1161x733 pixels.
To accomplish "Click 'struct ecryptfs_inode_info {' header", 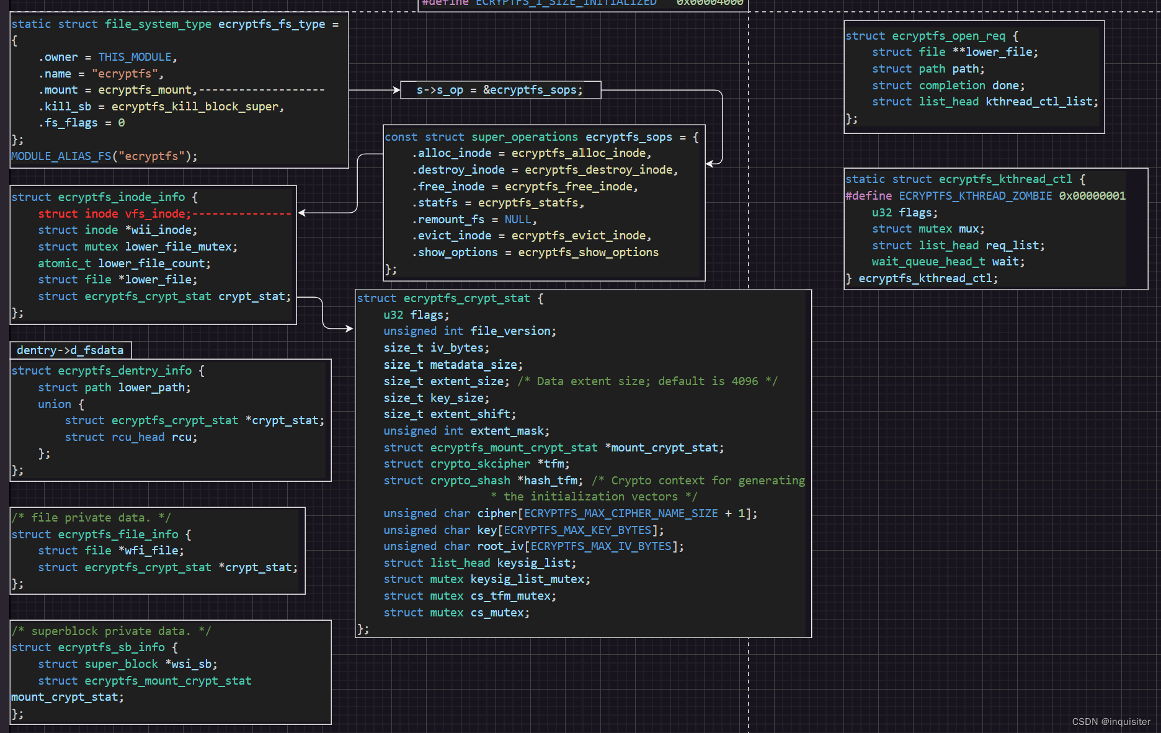I will pyautogui.click(x=104, y=197).
